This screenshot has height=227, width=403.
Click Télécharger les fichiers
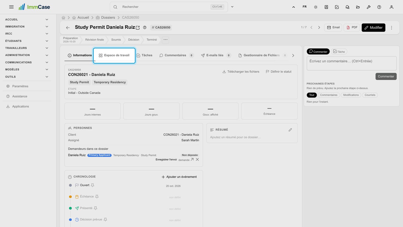click(241, 72)
